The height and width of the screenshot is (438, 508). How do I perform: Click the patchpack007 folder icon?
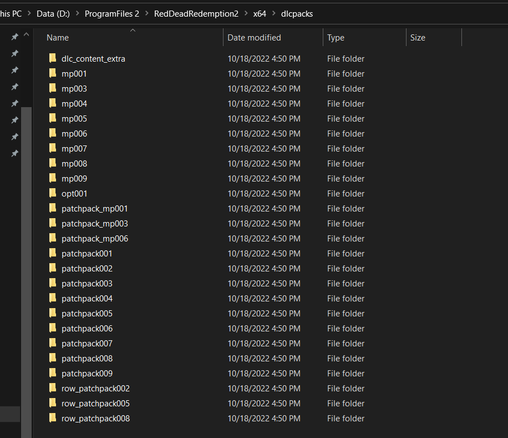point(53,343)
